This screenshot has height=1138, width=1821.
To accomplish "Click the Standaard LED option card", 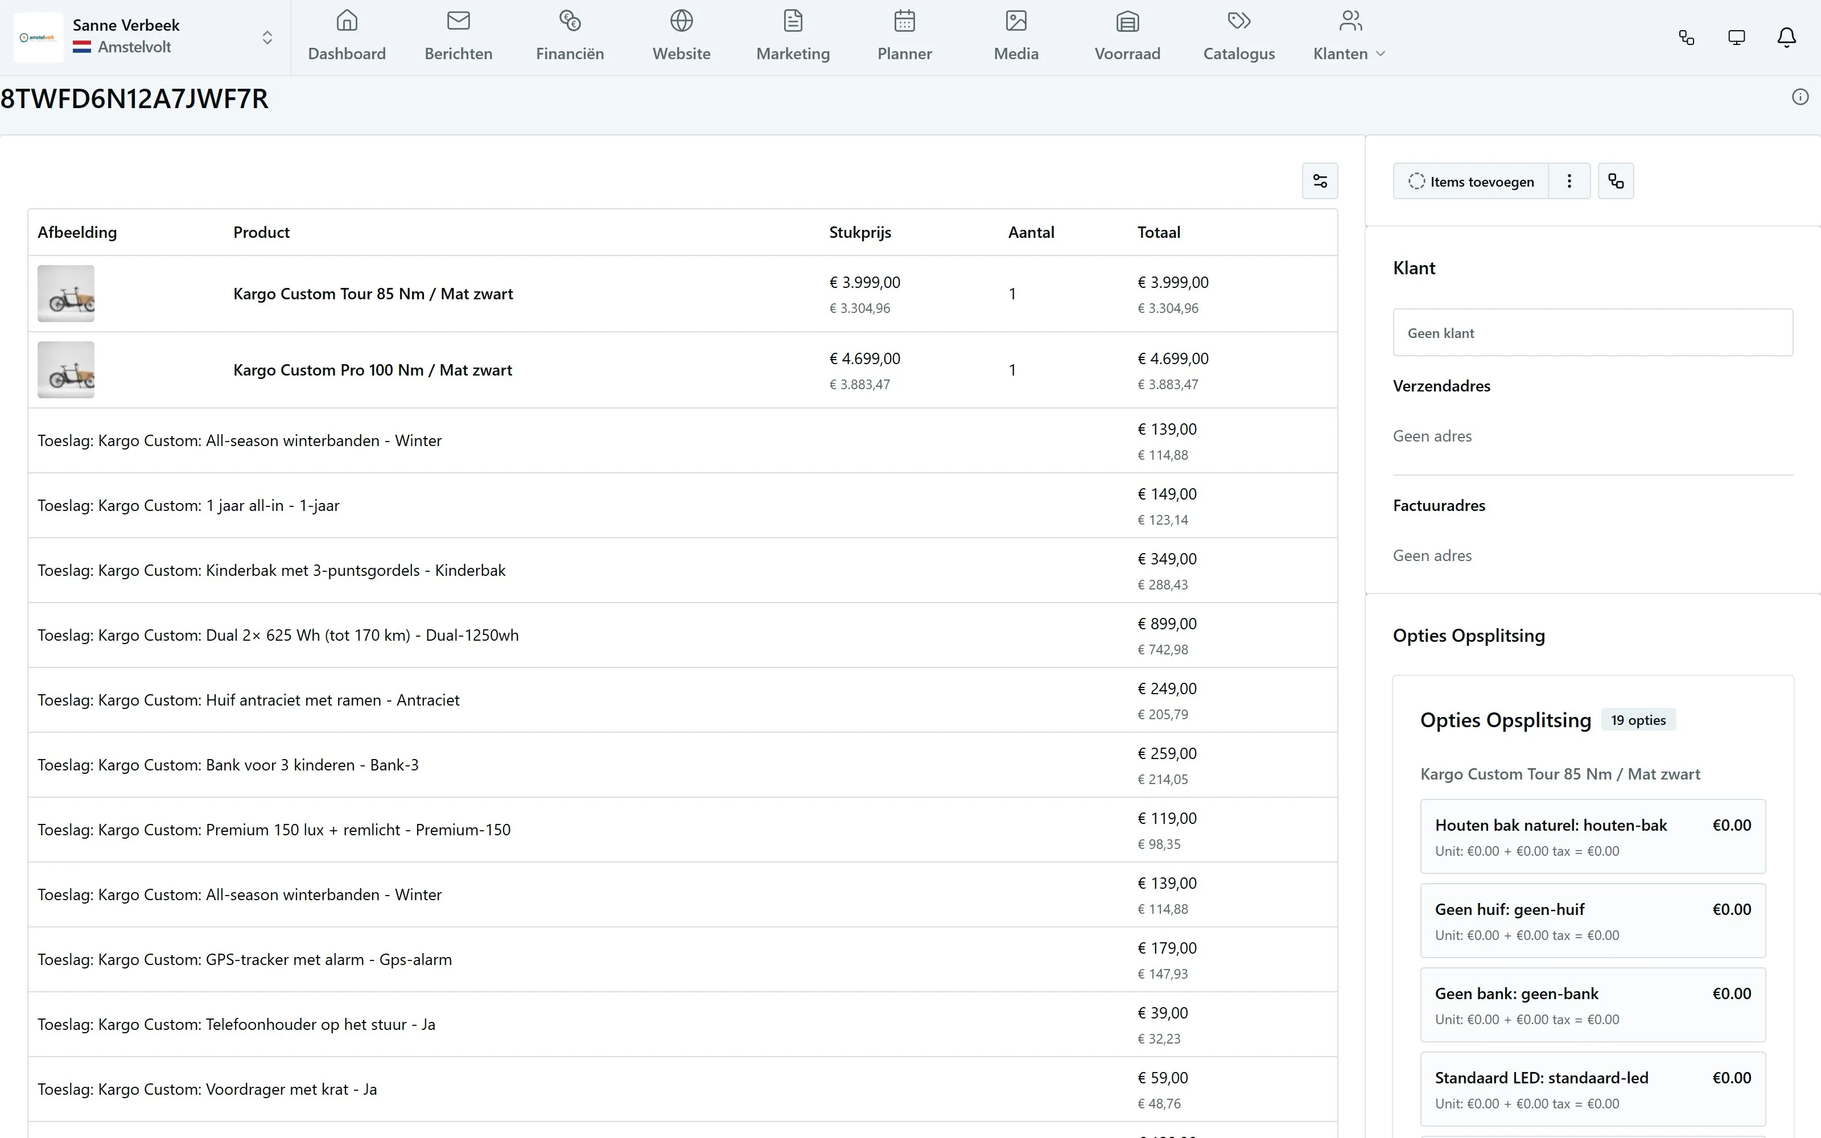I will 1593,1089.
